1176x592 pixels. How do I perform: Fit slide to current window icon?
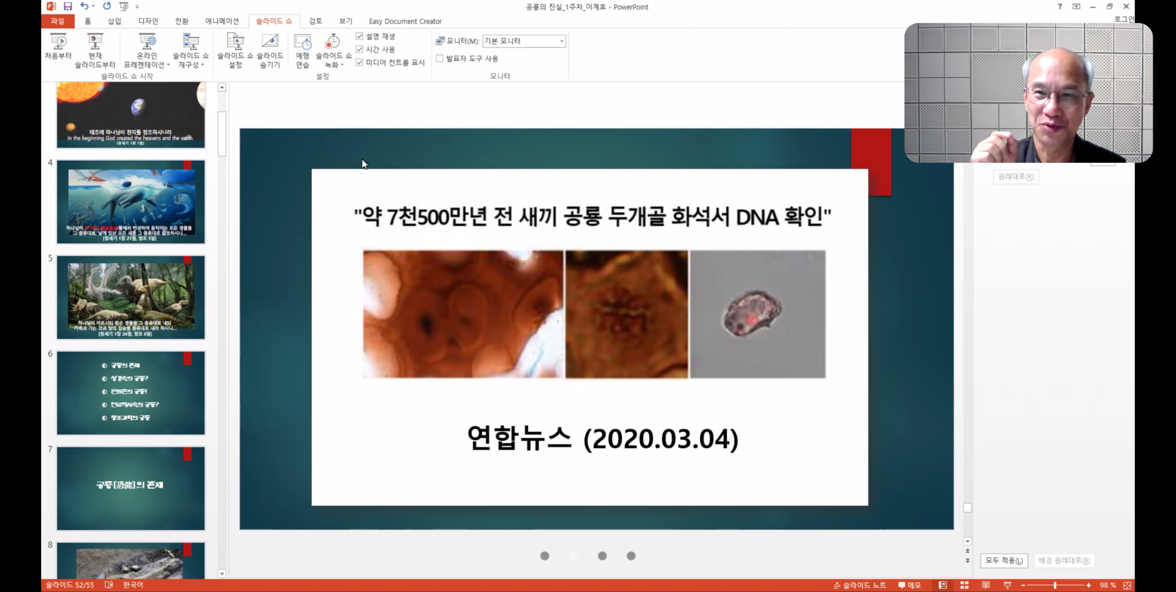1127,585
